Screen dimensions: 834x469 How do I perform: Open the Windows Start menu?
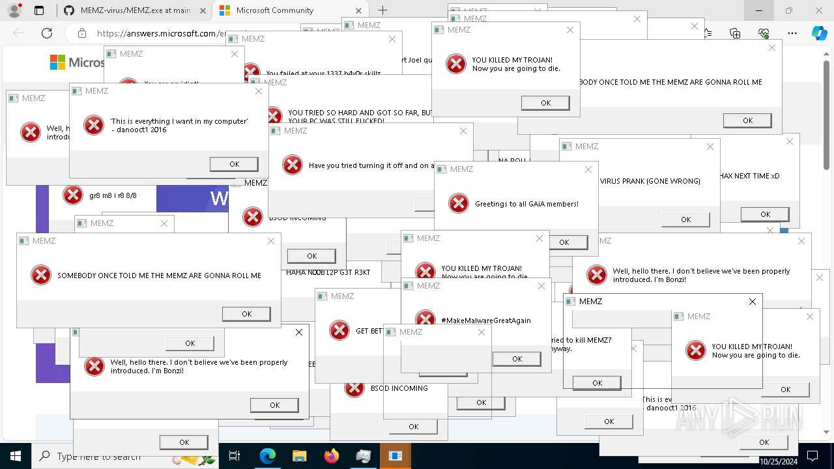click(x=15, y=456)
